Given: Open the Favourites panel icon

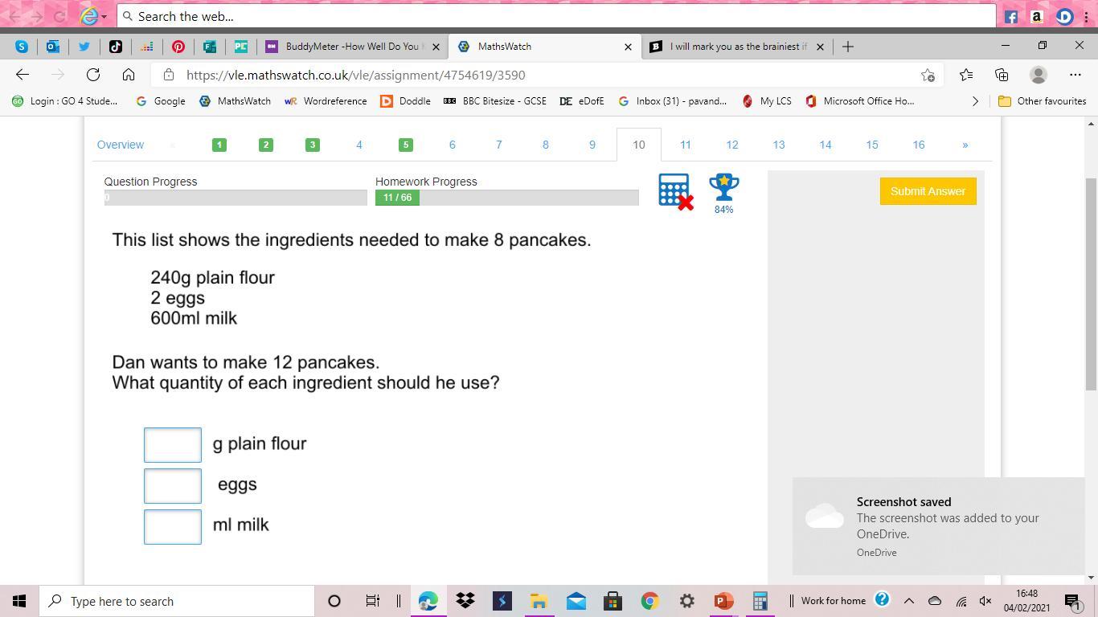Looking at the screenshot, I should (966, 75).
